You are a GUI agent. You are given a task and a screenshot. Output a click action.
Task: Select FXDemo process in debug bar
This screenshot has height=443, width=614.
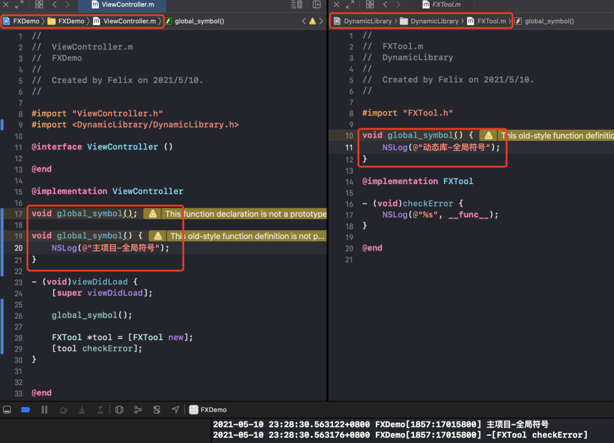point(208,409)
